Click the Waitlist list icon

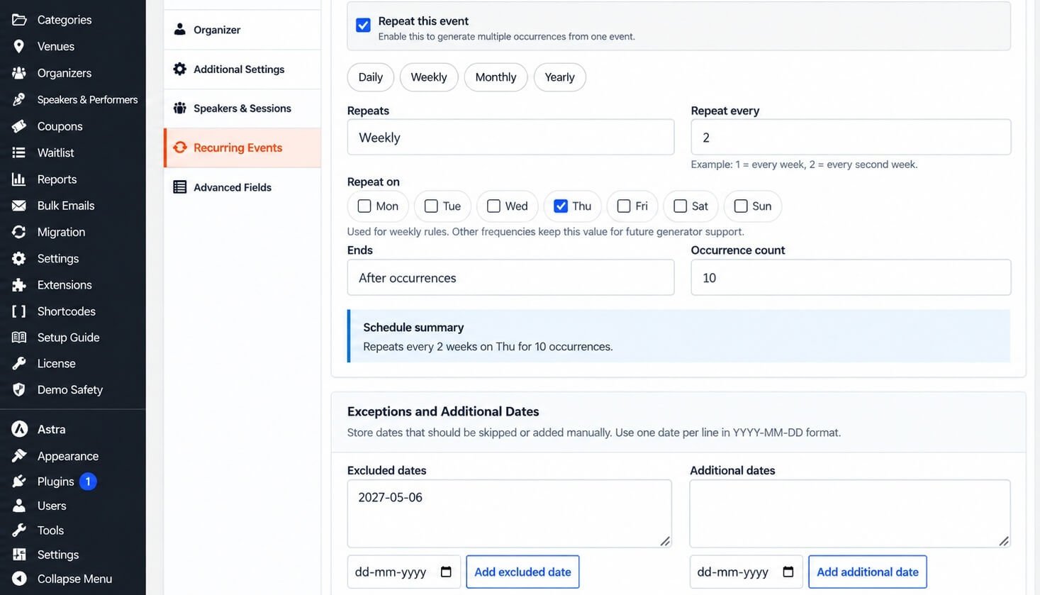[19, 152]
